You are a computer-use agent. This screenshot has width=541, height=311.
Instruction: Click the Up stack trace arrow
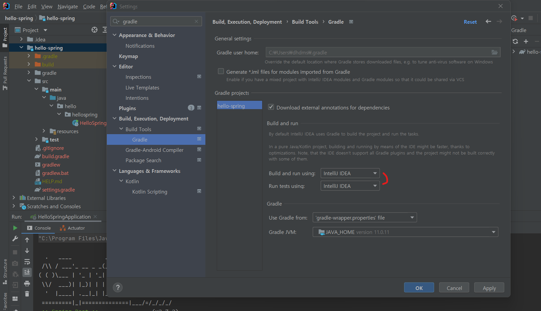tap(27, 240)
